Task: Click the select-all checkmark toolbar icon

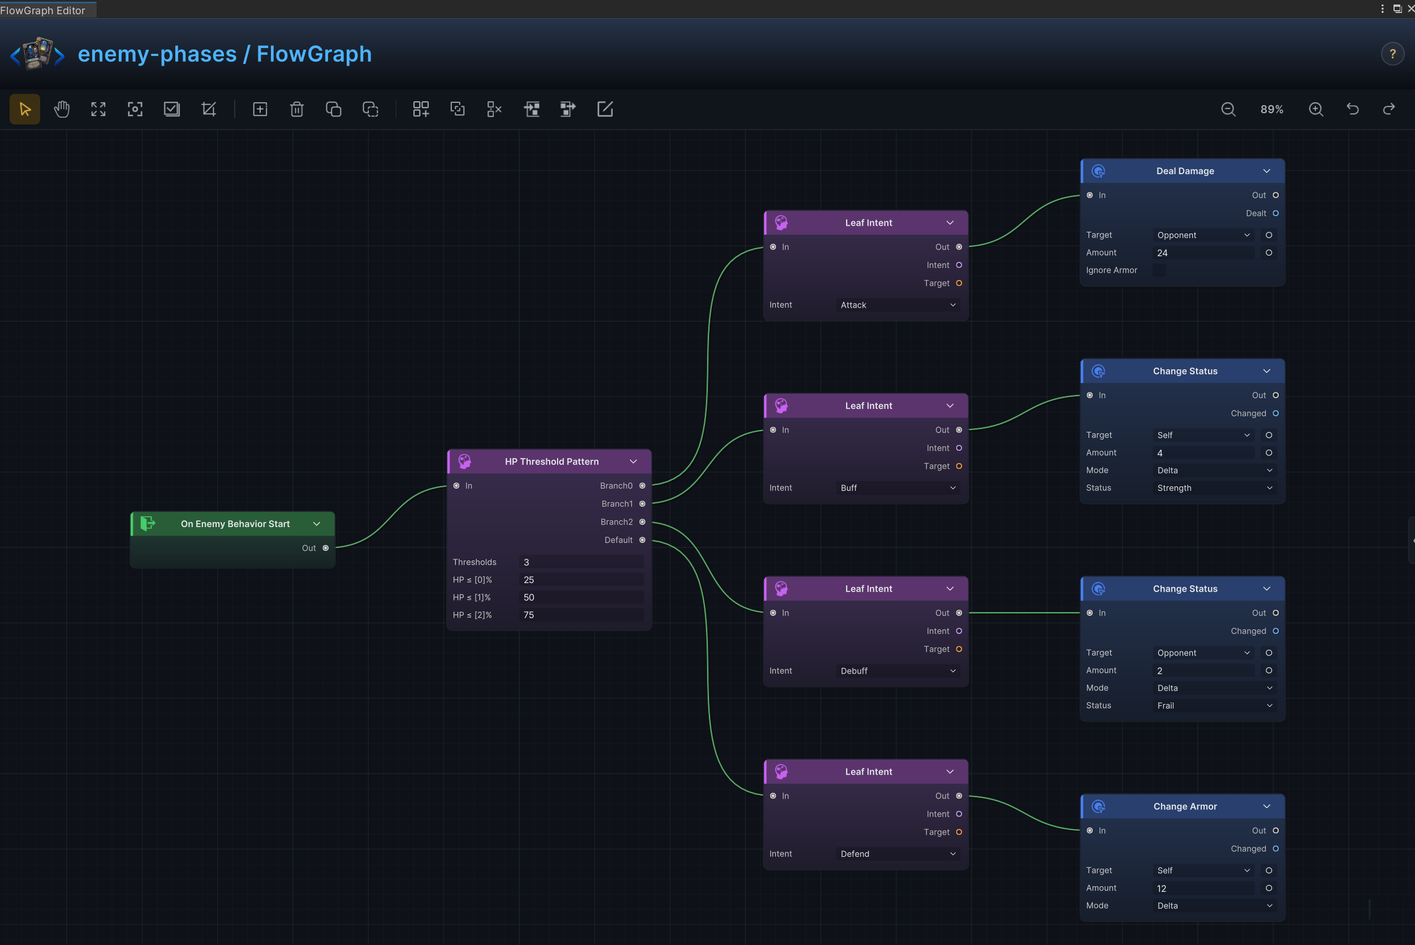Action: 172,109
